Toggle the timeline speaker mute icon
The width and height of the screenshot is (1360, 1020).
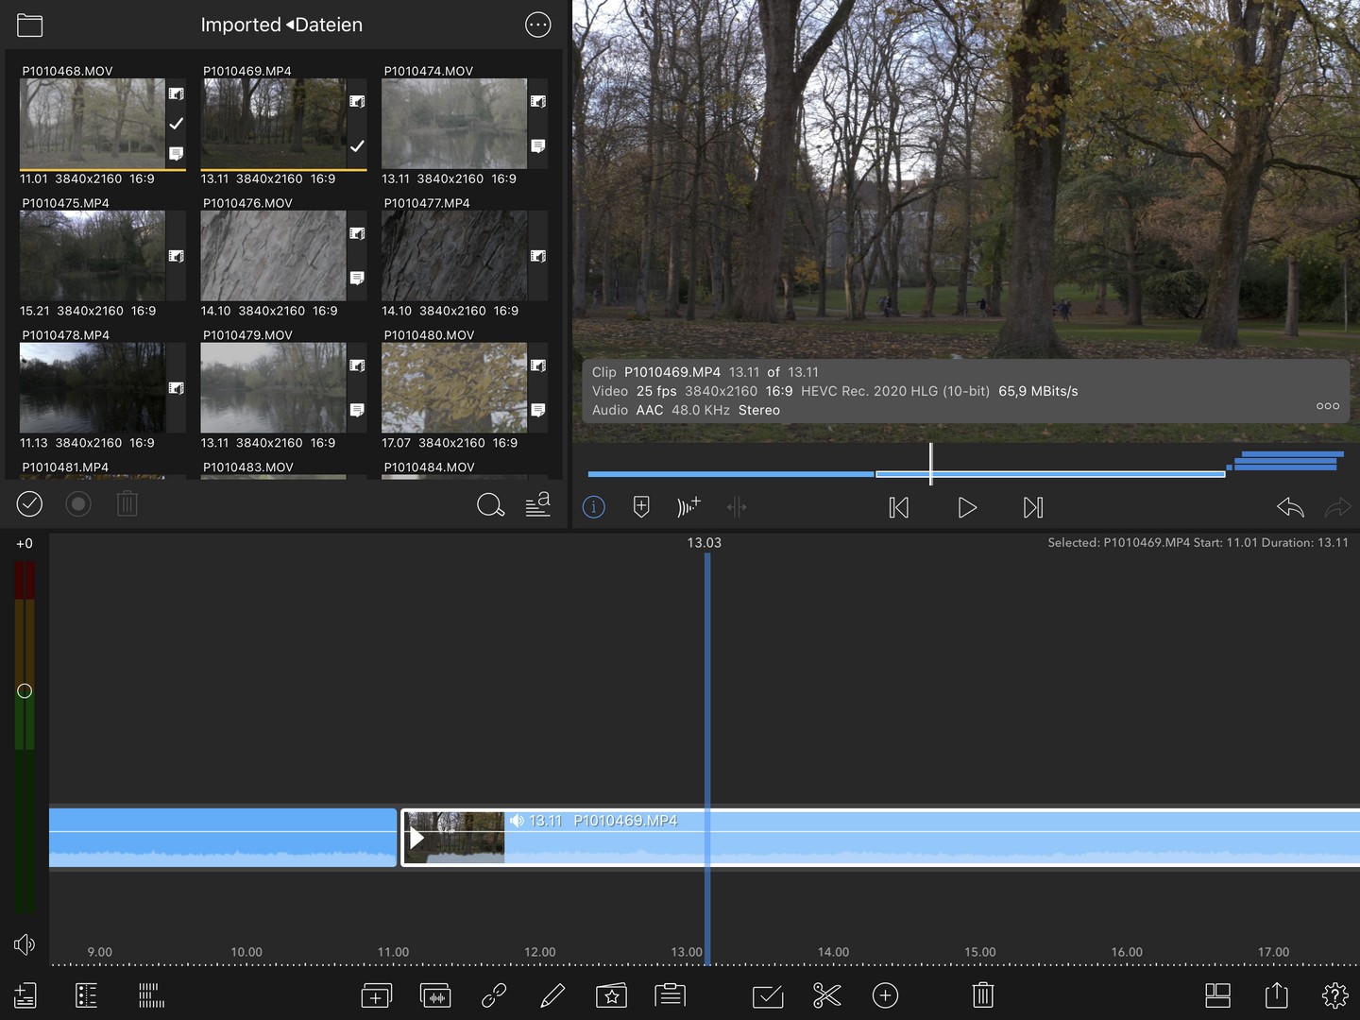click(25, 944)
